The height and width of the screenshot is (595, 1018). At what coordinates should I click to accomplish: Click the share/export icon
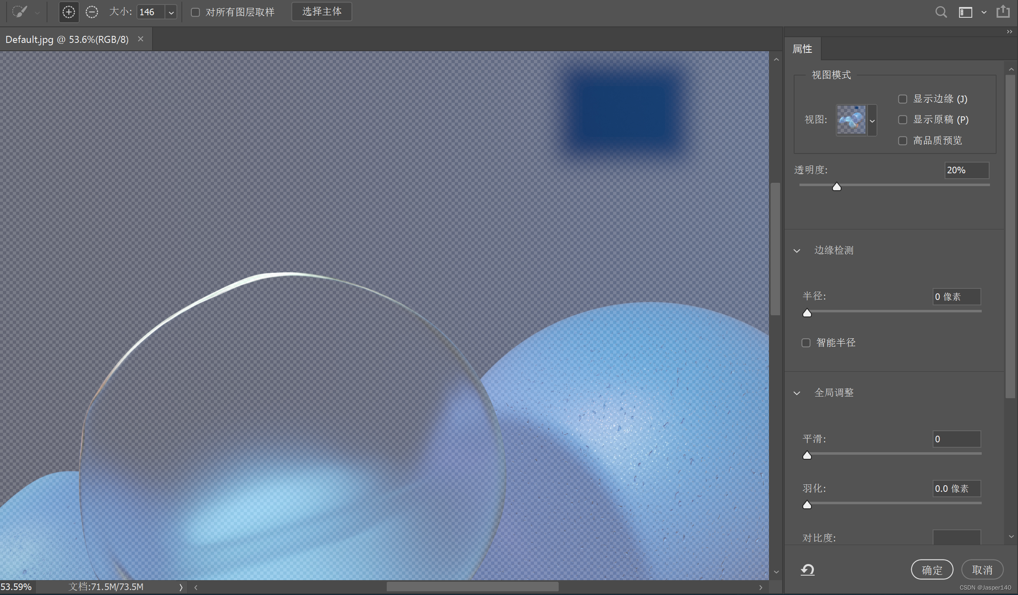click(1003, 12)
